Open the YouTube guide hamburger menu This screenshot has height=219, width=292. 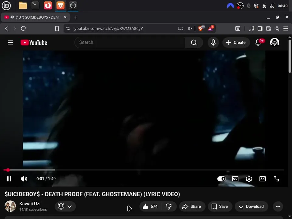10,43
